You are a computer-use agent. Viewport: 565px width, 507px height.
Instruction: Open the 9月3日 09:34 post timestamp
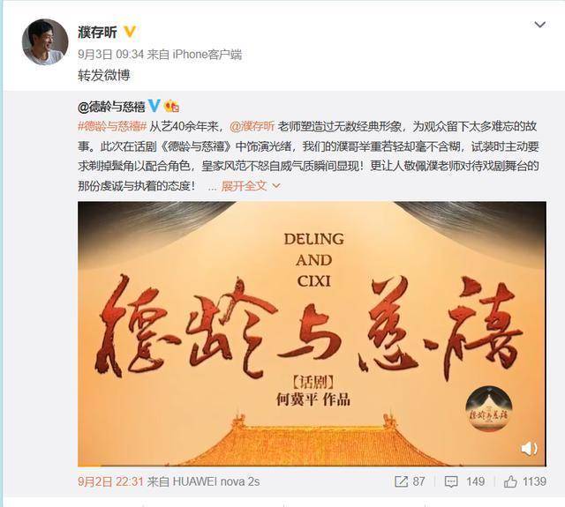point(111,55)
